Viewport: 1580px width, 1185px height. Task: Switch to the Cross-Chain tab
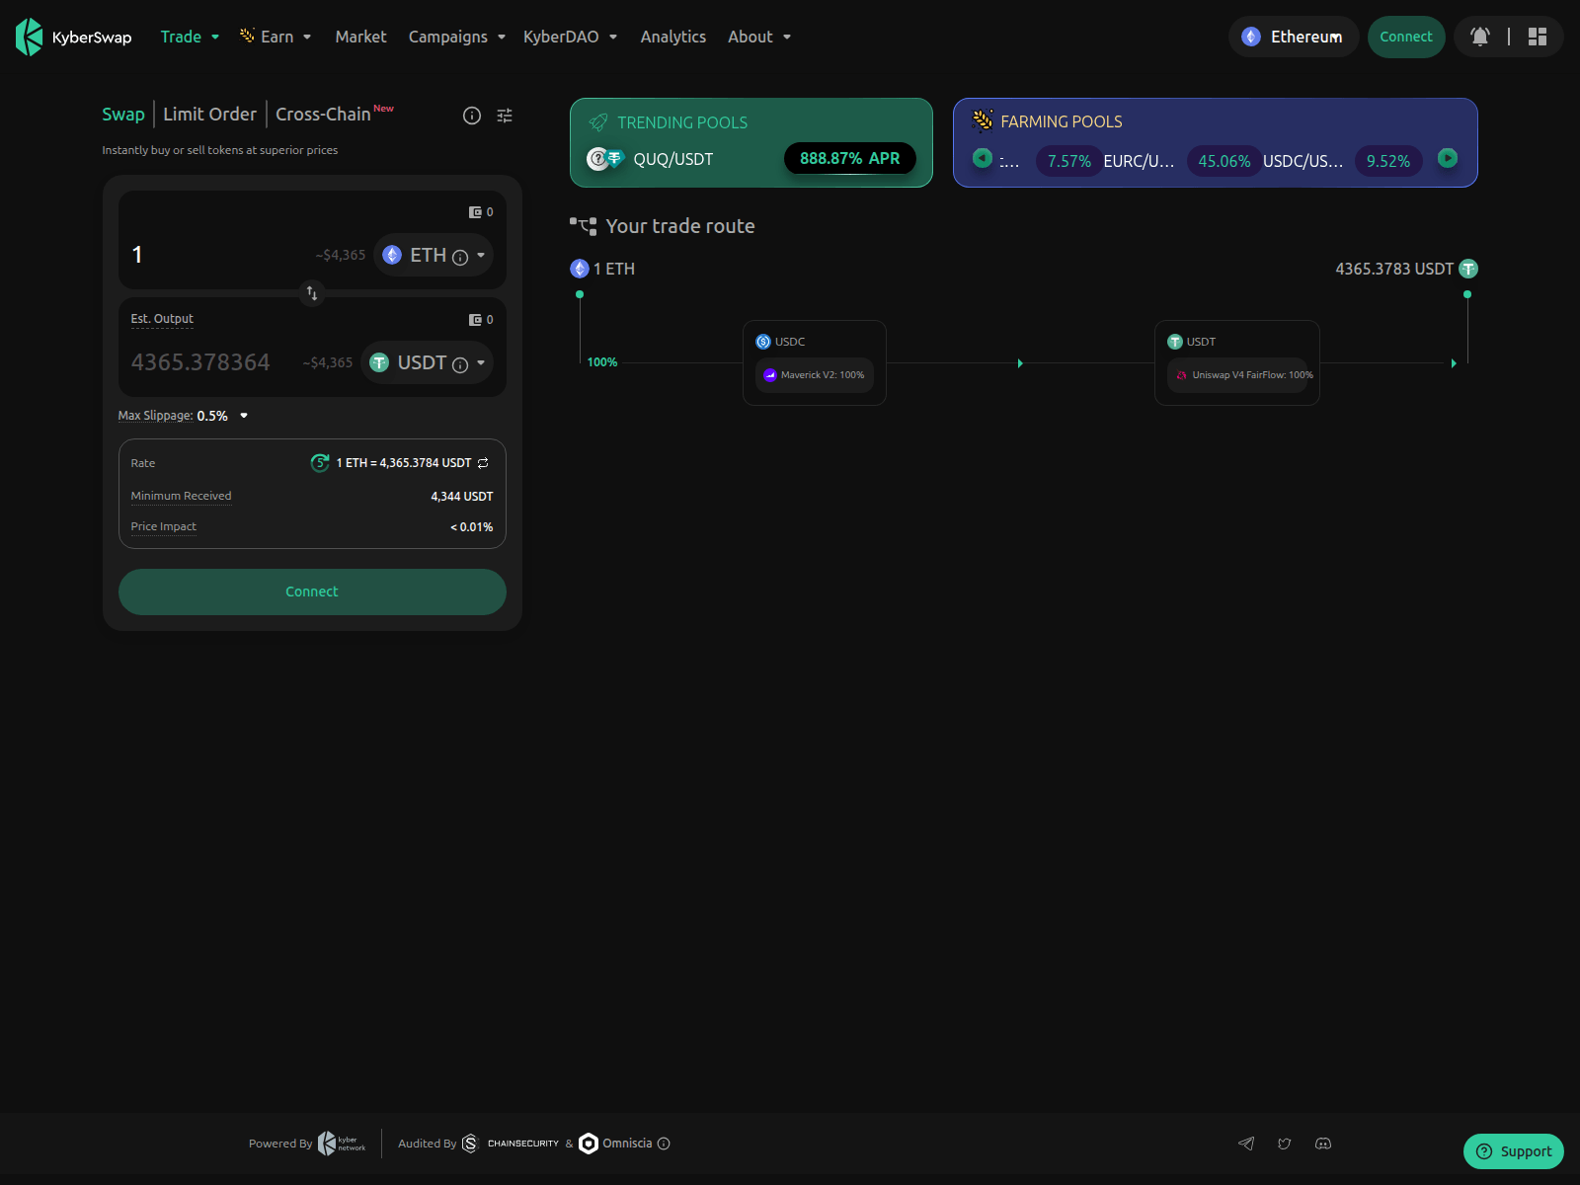tap(323, 115)
